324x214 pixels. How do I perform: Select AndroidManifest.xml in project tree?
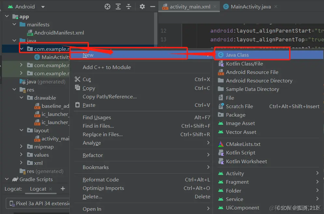(x=59, y=33)
